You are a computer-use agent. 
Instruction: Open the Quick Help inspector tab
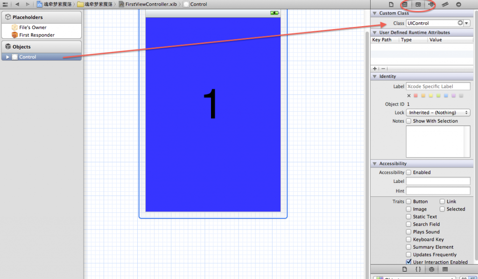(x=405, y=5)
